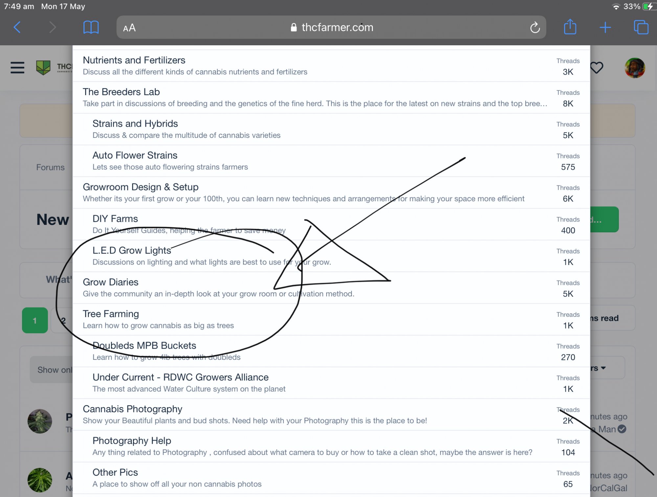
Task: Click the THC Farmer shield logo
Action: click(x=43, y=67)
